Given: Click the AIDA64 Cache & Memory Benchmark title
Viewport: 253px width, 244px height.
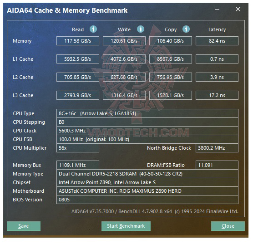Looking at the screenshot, I should click(x=67, y=10).
